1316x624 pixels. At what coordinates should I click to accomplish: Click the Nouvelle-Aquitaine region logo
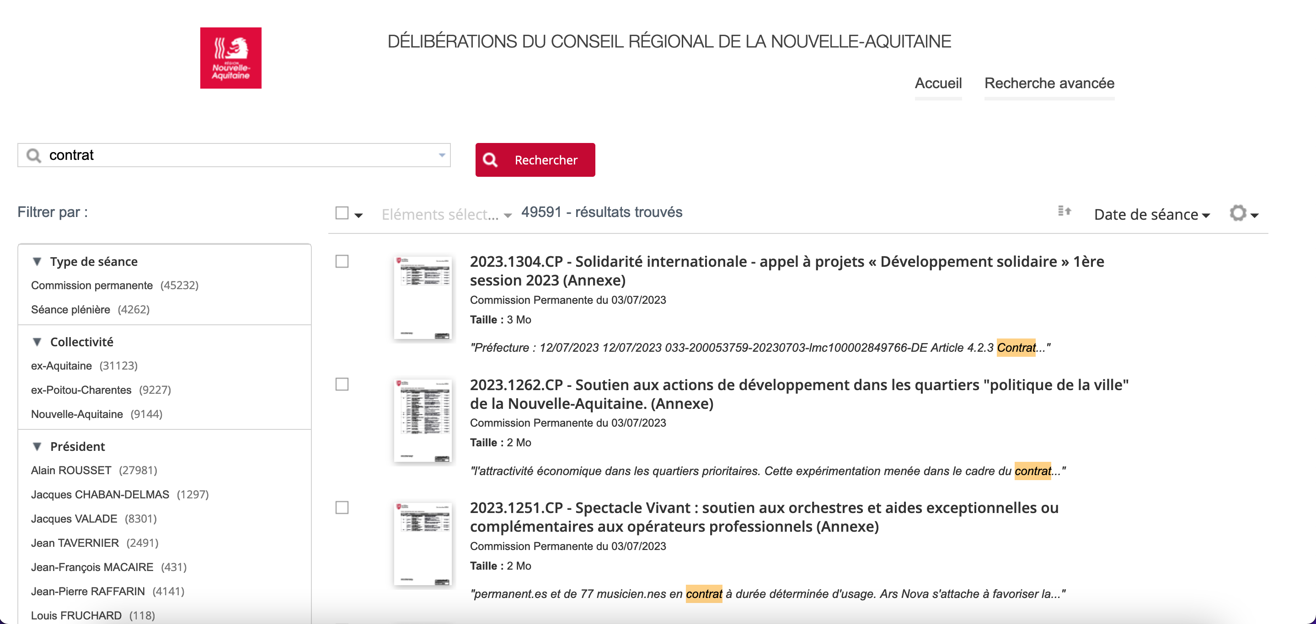[230, 58]
